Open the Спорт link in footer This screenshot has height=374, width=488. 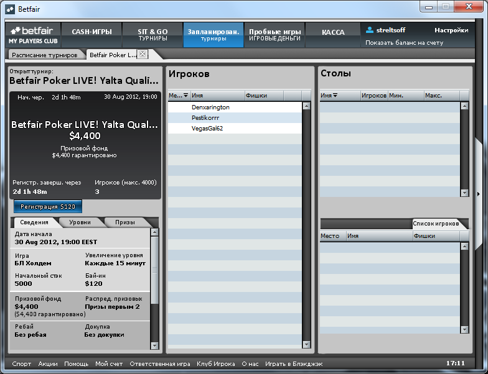[x=21, y=364]
